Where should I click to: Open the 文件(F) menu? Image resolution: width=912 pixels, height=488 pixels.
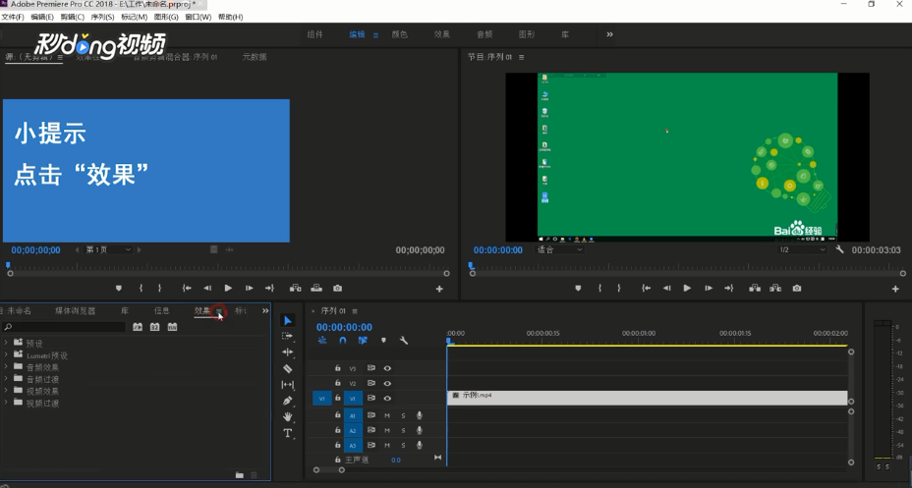pos(12,17)
